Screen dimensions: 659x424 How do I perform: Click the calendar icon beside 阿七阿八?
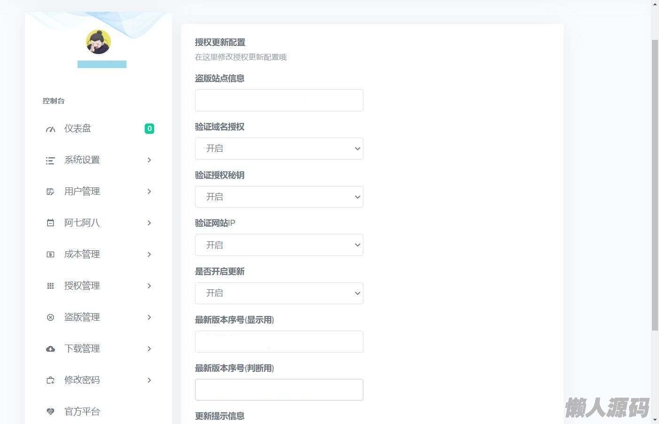click(50, 223)
